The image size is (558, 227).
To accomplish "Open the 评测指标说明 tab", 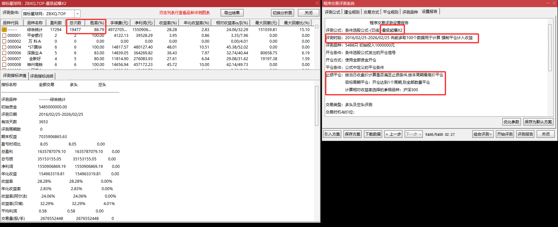I will 42,76.
